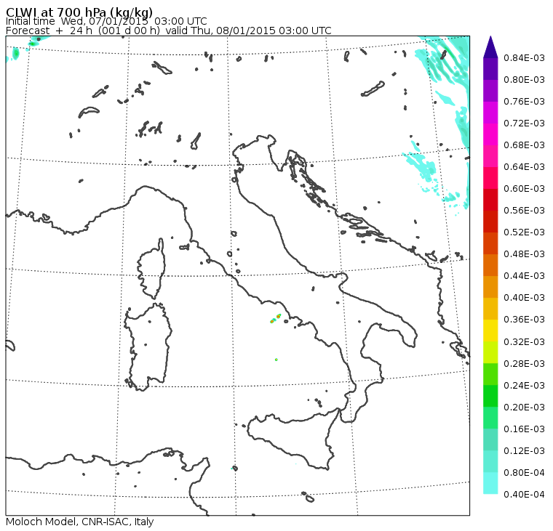
Task: Click the 0.56E-03 colorbar label
Action: point(524,211)
